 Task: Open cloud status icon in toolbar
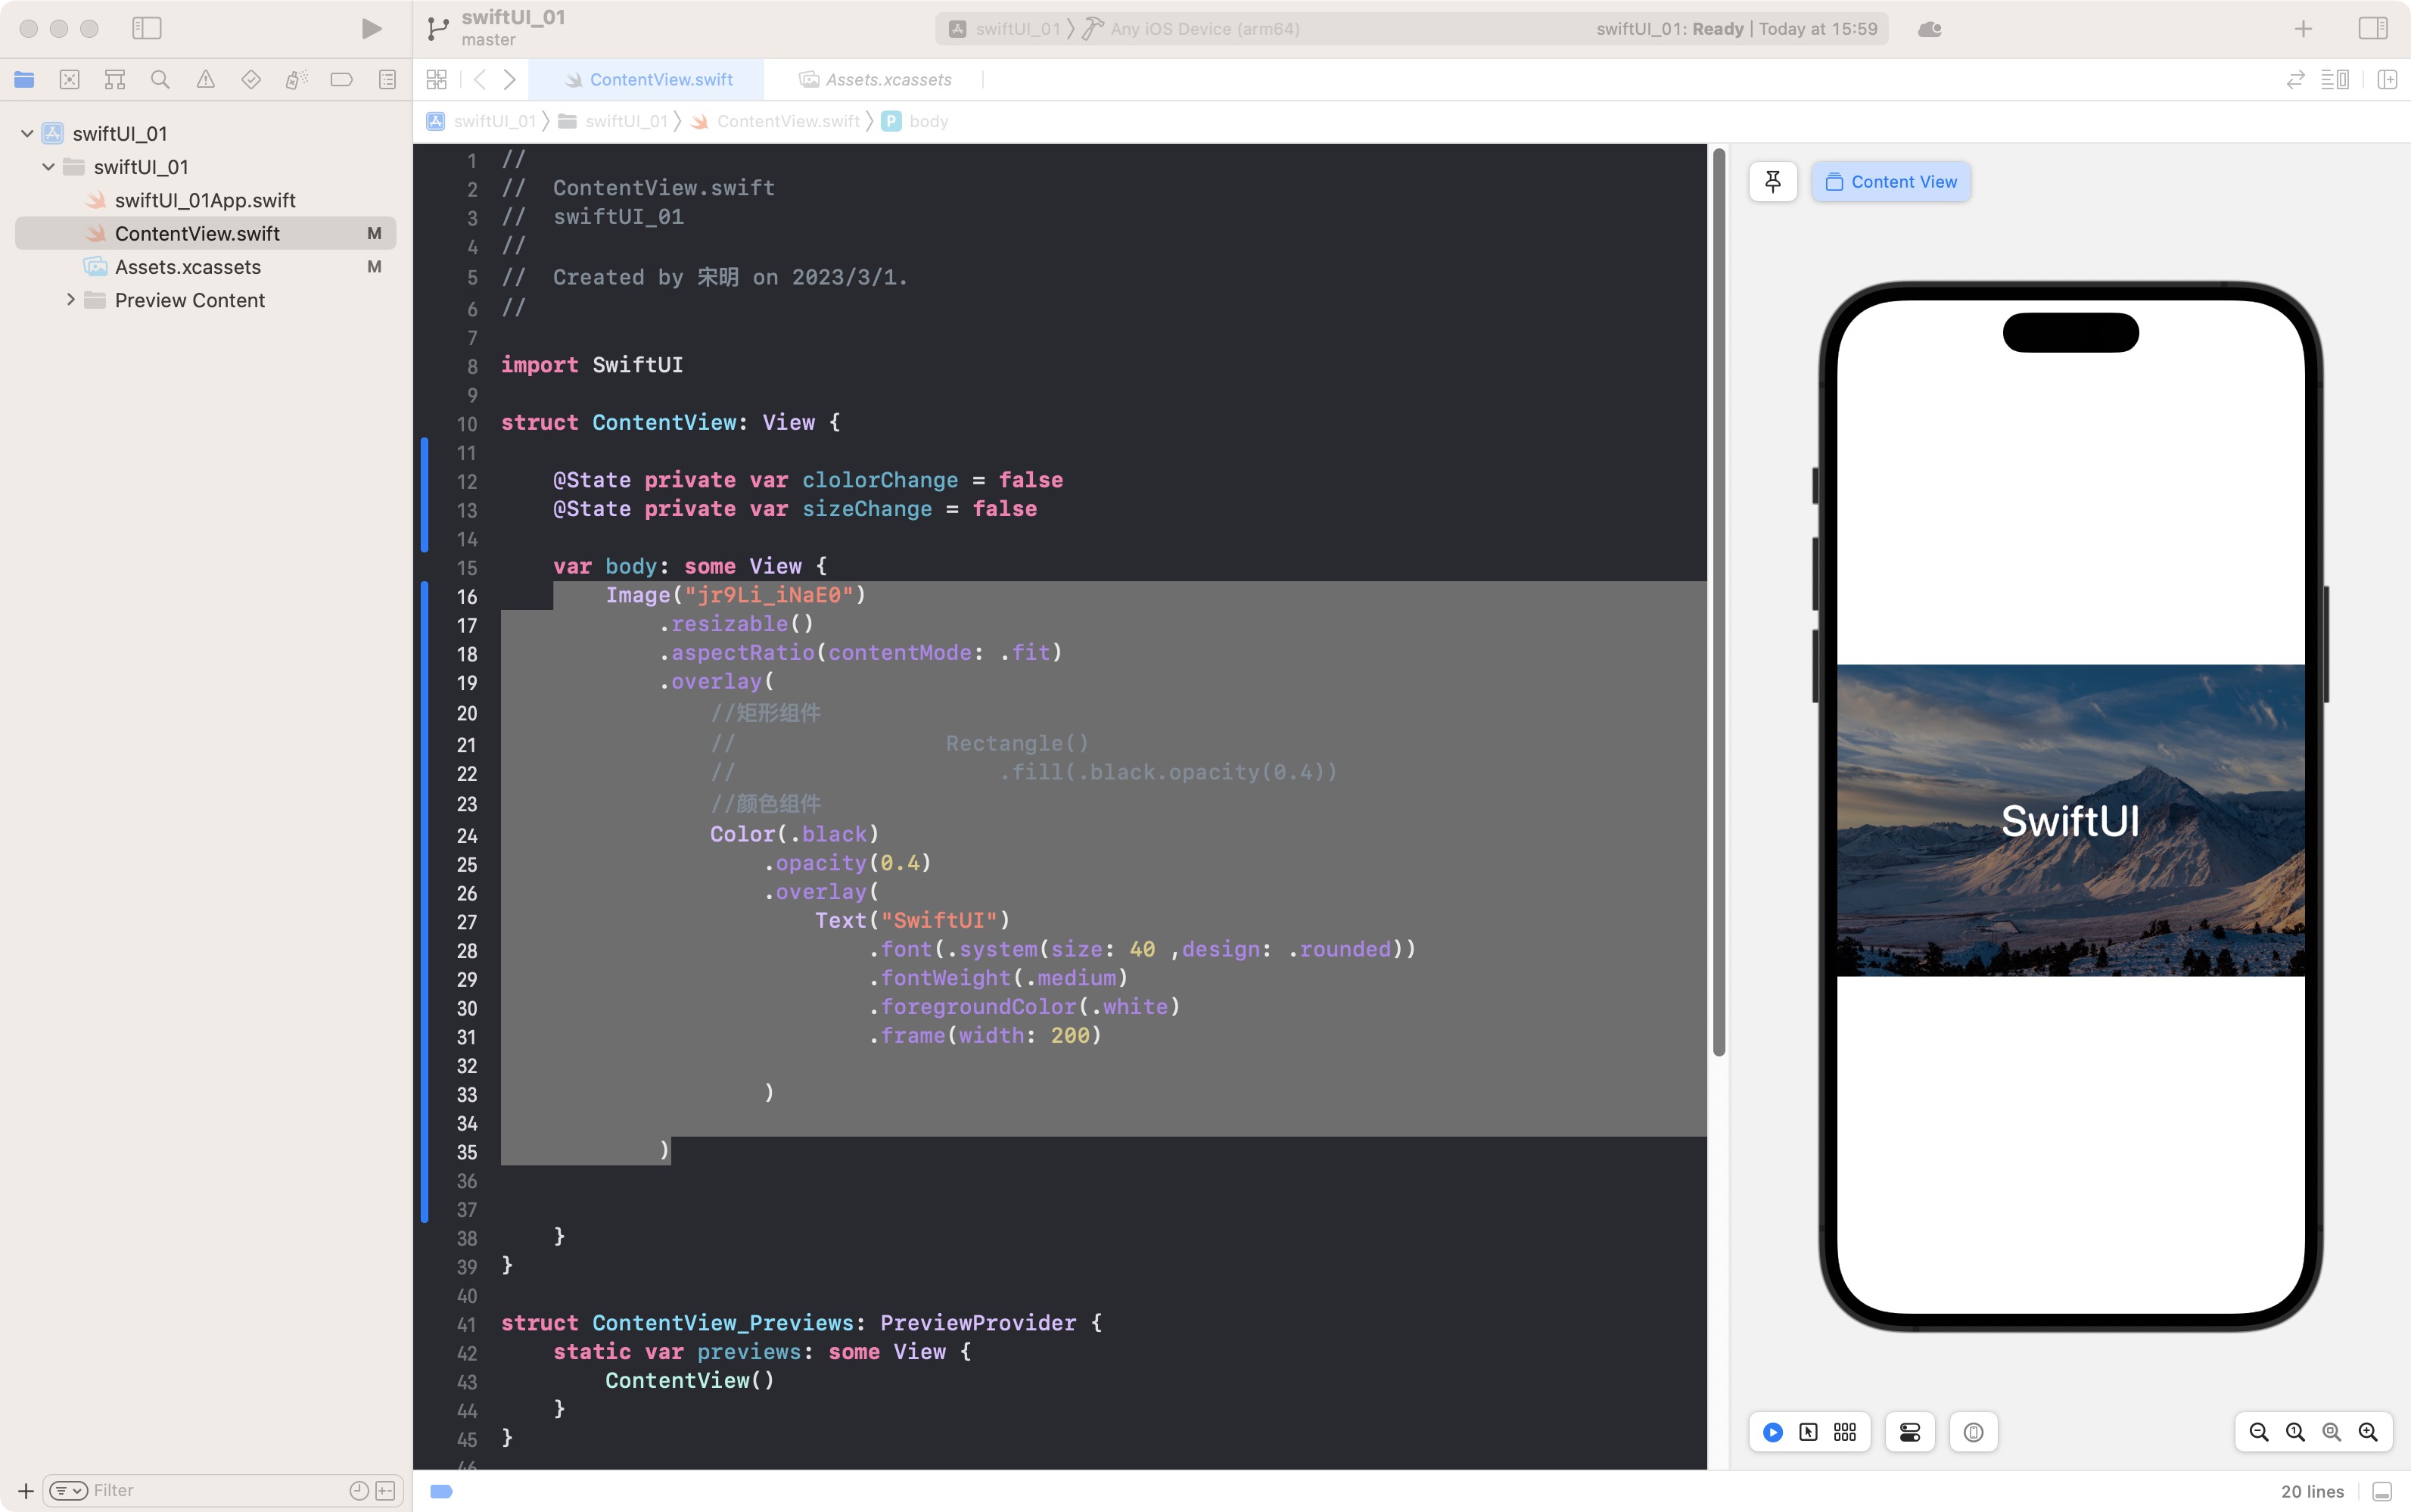coord(1930,29)
